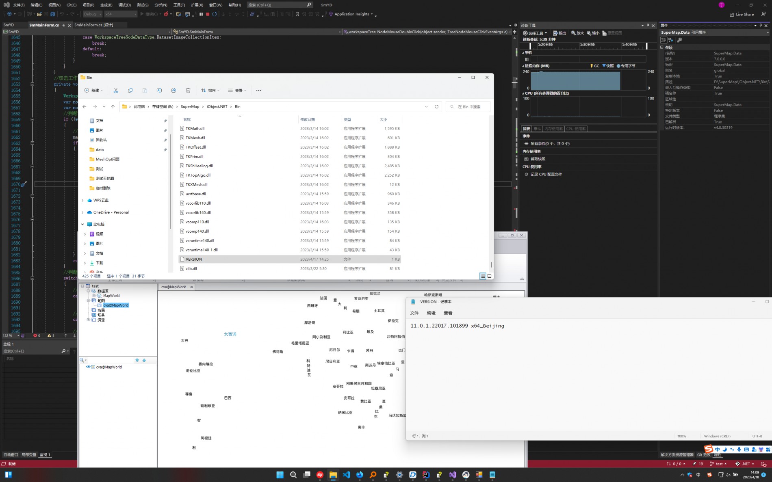This screenshot has width=772, height=482.
Task: Open the See more (…) menu in Explorer
Action: [259, 90]
